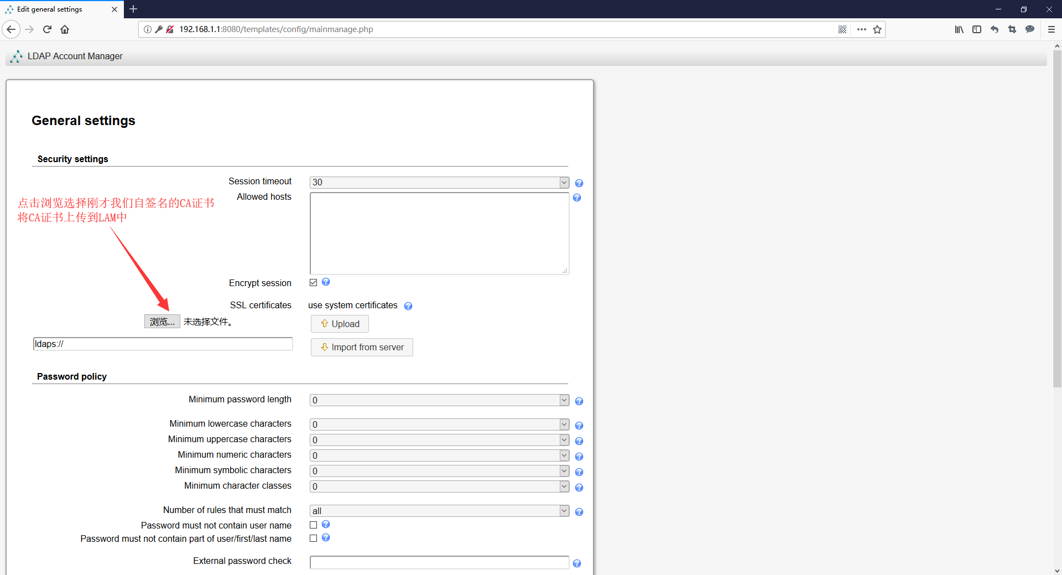Open help for Minimum lowercase characters
The height and width of the screenshot is (575, 1062).
click(579, 426)
